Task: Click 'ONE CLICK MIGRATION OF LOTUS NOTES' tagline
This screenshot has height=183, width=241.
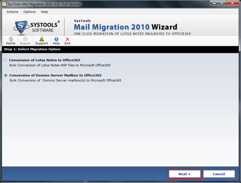Action: (132, 34)
